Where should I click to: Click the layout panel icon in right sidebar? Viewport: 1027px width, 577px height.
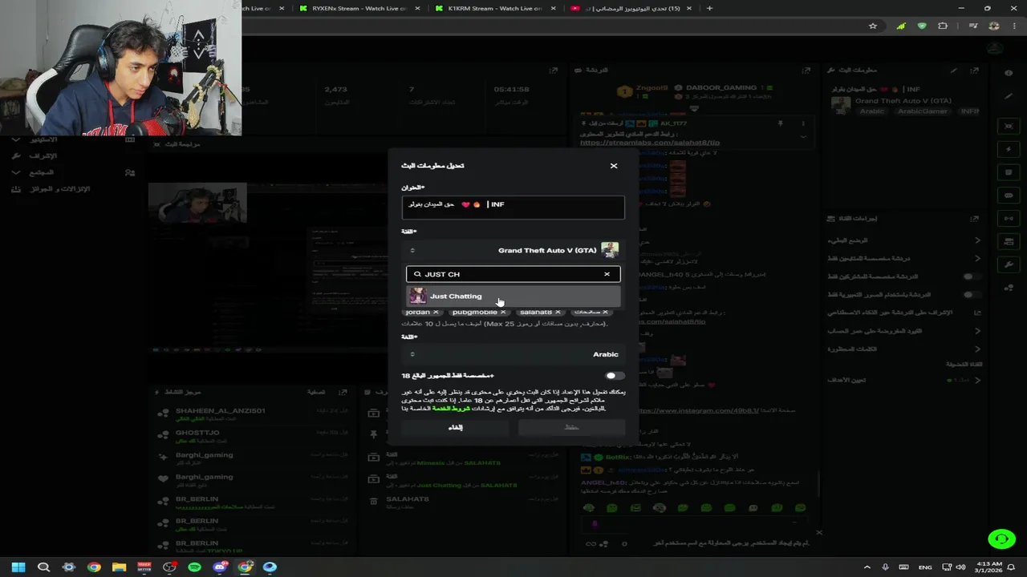1009,241
